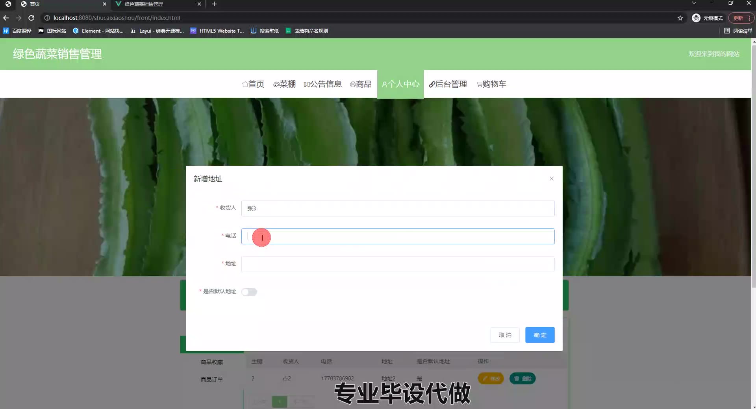This screenshot has height=409, width=756.
Task: Open the 商品 navigation item
Action: (361, 84)
